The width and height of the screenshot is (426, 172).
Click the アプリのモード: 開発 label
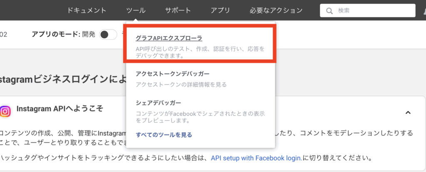tap(64, 34)
